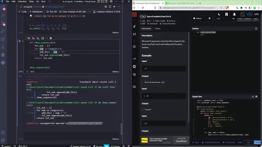Screen dimensions: 262x147
Task: Open the Python language dropdown on Codewars
Action: coord(202,18)
